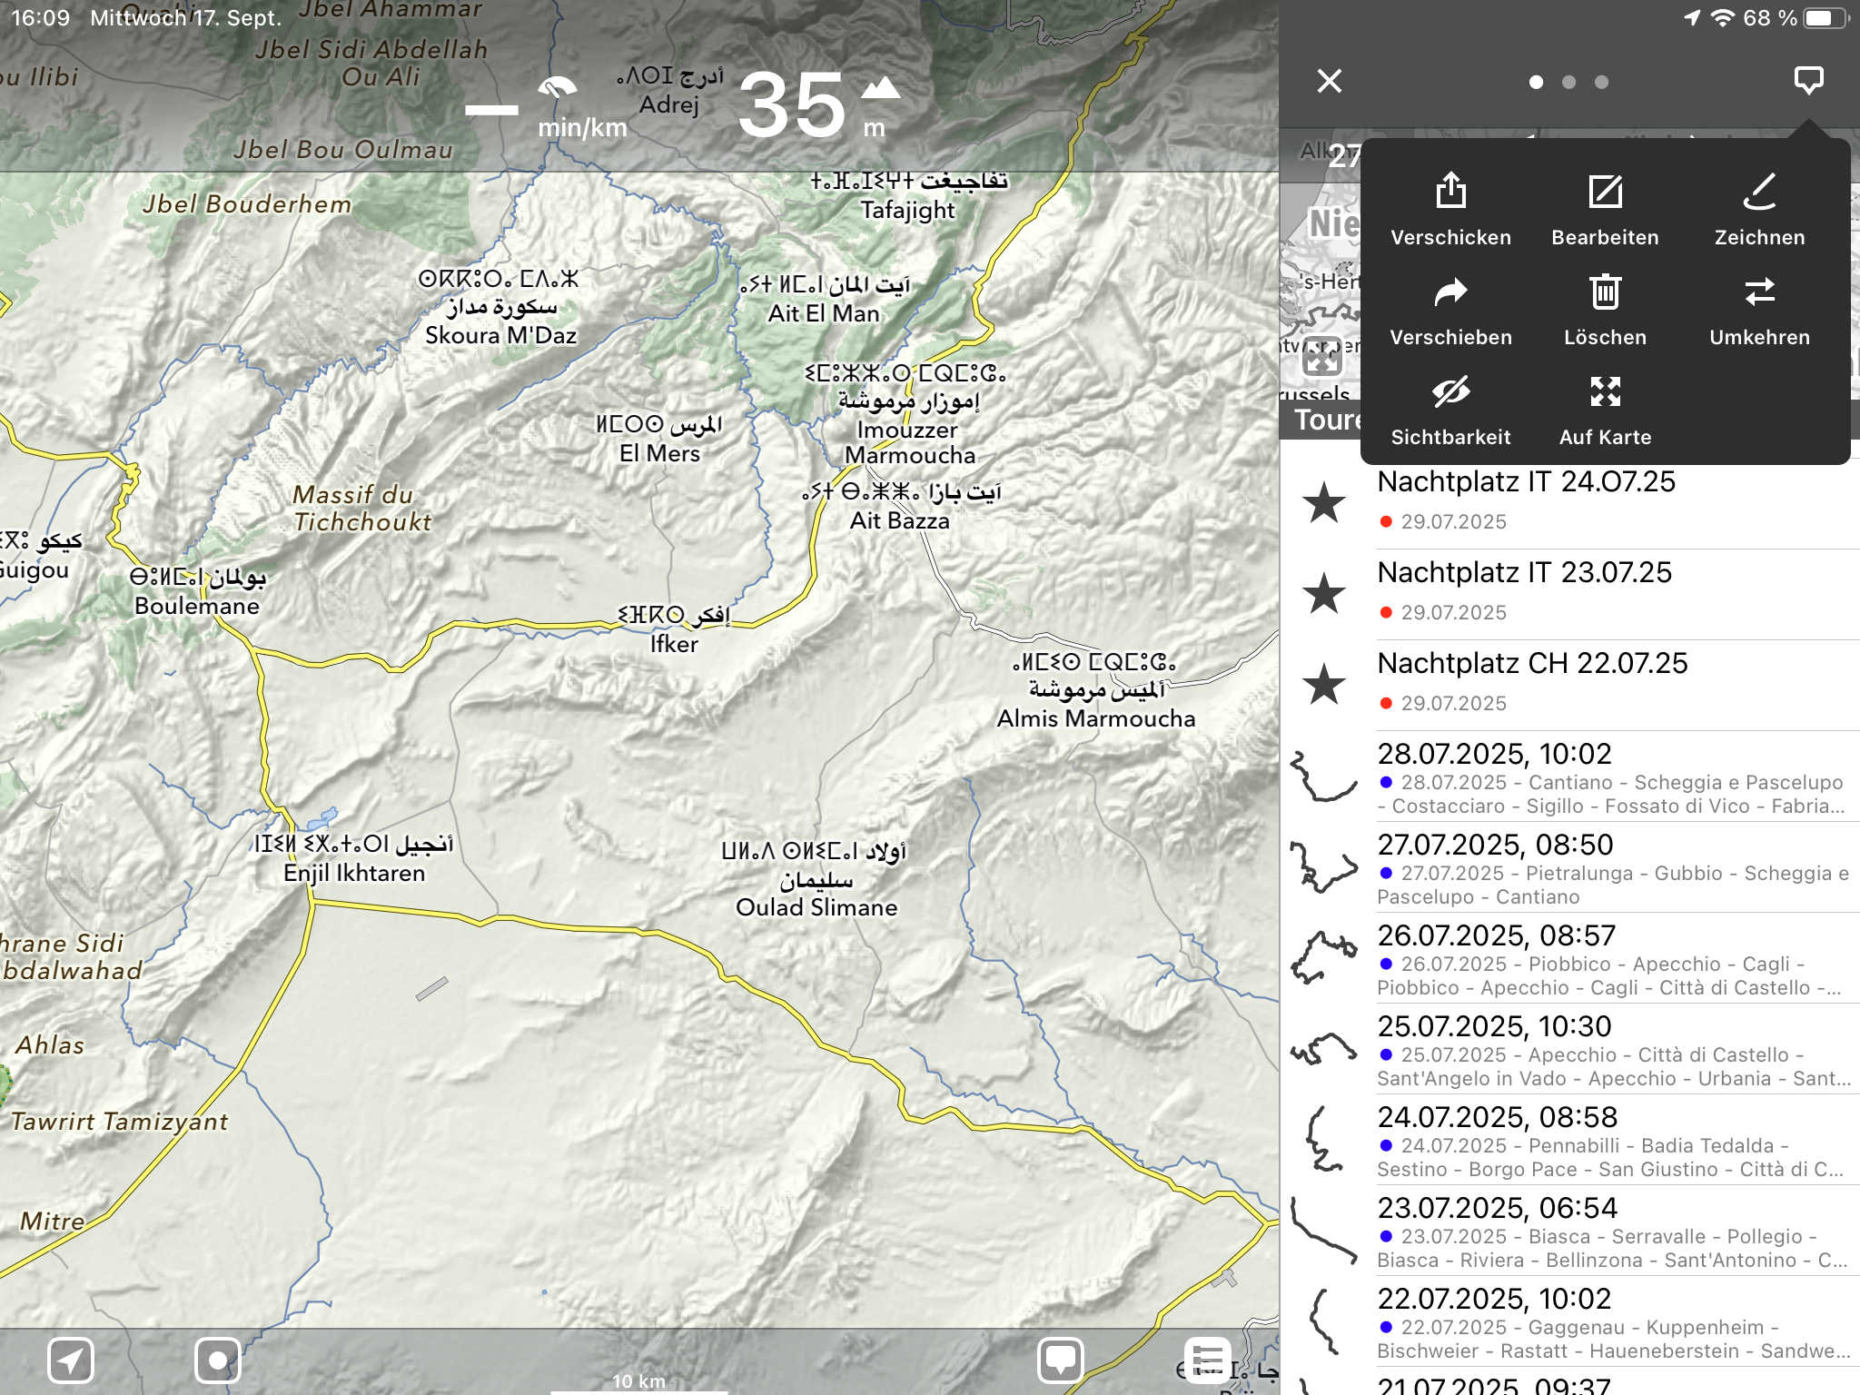This screenshot has width=1860, height=1395.
Task: Tap the location arrow button at bottom left
Action: [71, 1360]
